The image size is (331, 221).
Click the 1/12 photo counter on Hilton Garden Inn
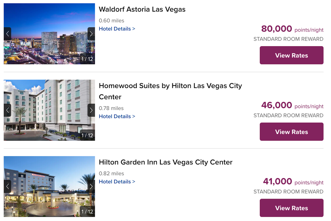pyautogui.click(x=87, y=211)
